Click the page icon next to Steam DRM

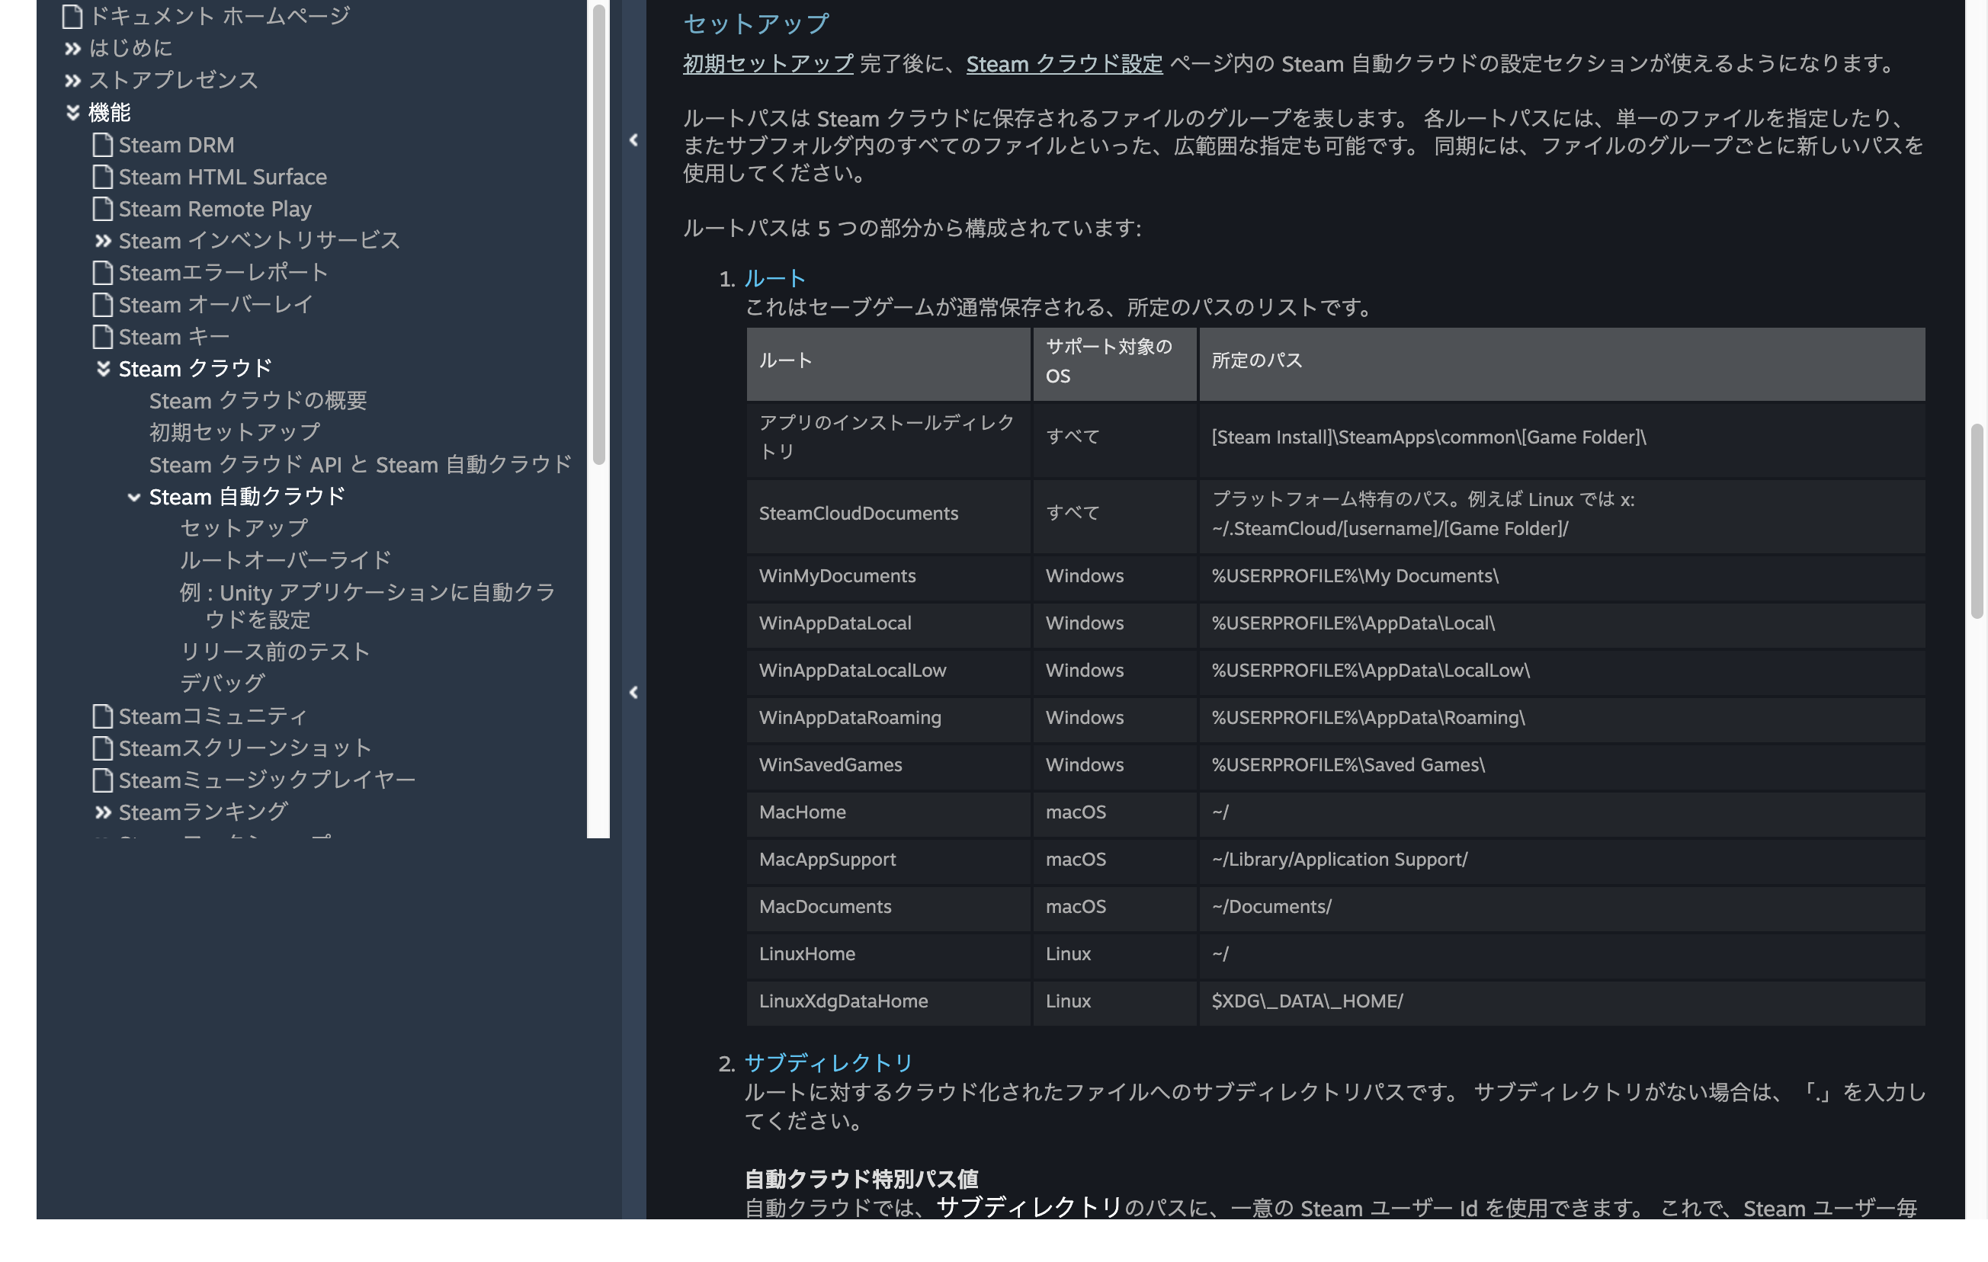(102, 146)
